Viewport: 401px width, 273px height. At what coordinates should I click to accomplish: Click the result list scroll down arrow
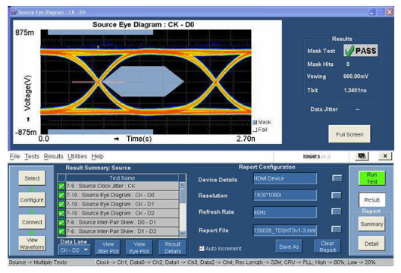coord(183,234)
